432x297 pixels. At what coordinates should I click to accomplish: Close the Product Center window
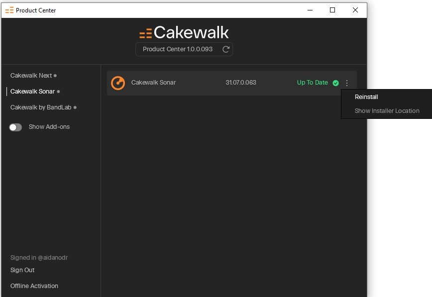355,10
